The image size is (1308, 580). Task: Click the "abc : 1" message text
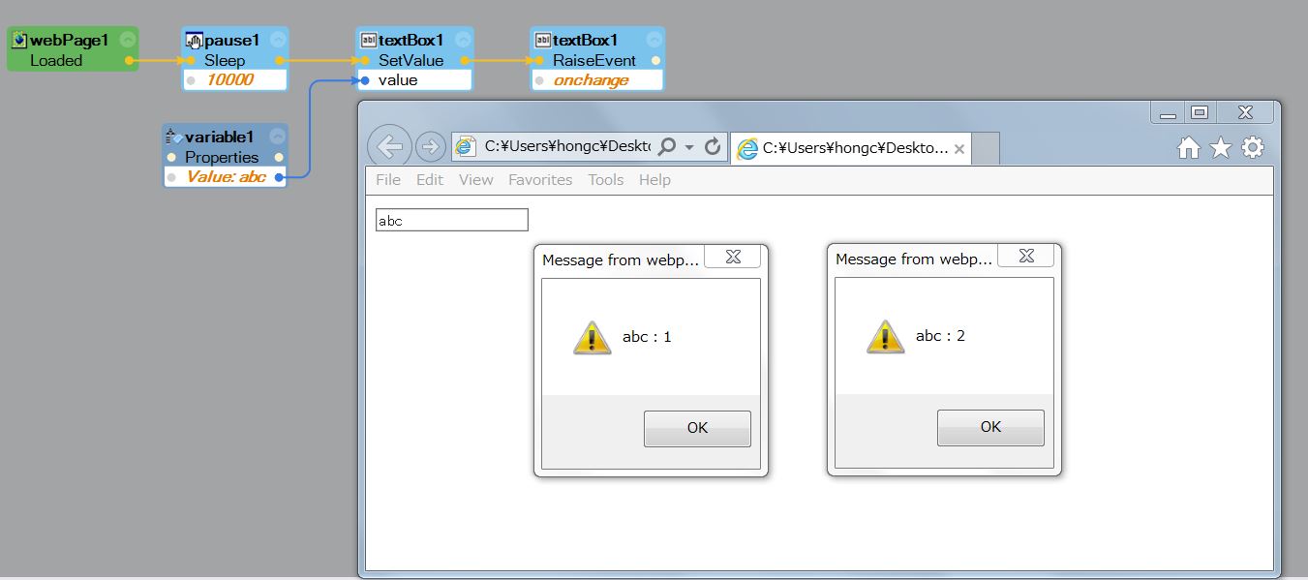click(647, 337)
